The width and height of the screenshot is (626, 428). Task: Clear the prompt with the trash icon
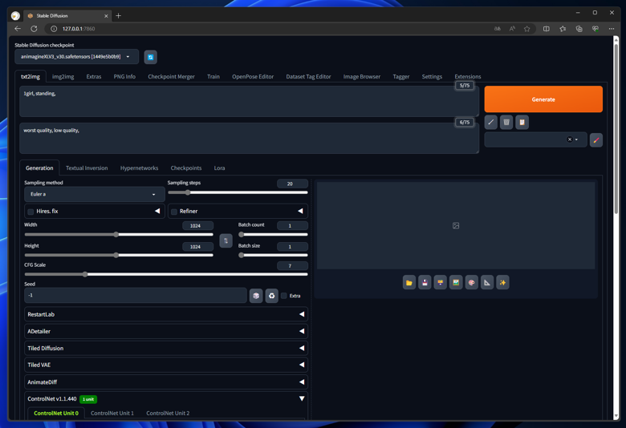coord(506,122)
